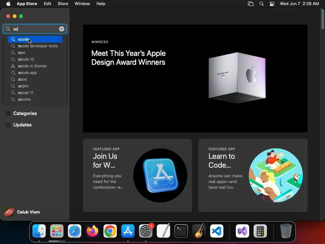Open Spotlight search in menu bar
Screen dimensions: 325x244
tap(262, 4)
